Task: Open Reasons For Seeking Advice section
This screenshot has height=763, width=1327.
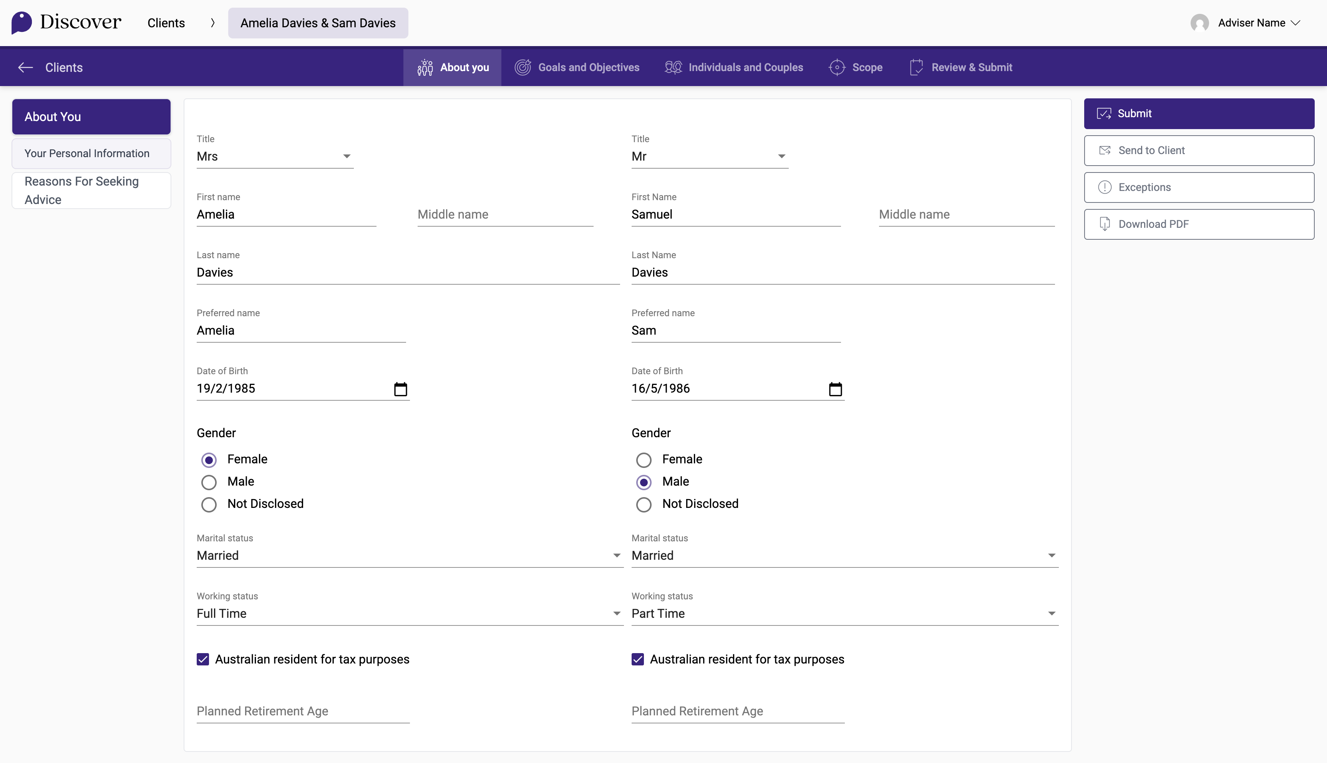Action: [91, 191]
